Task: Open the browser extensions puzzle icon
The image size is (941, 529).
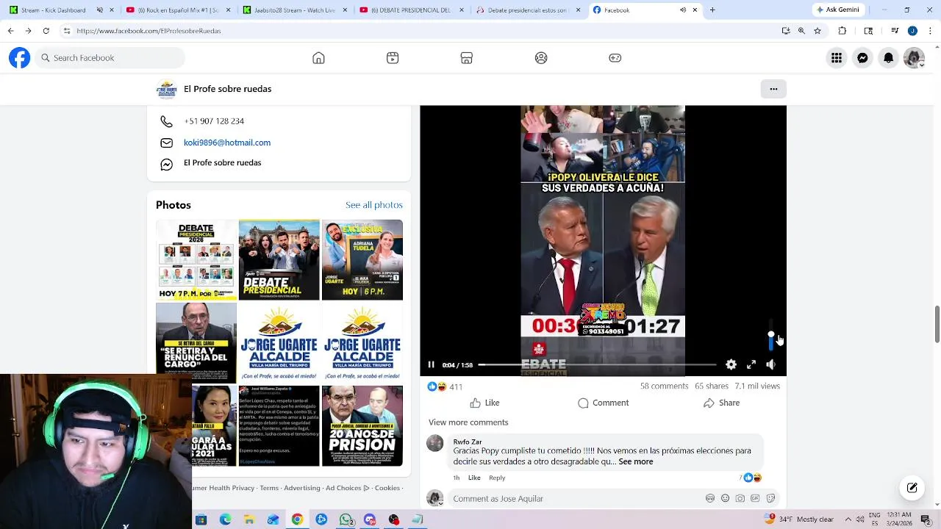Action: [x=842, y=31]
